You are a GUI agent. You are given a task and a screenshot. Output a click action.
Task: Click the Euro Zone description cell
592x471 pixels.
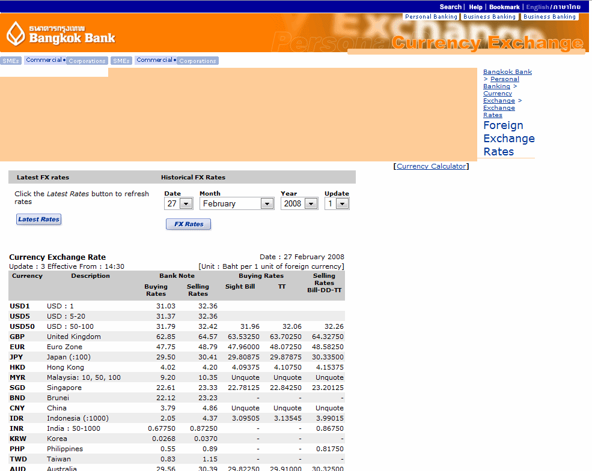(64, 347)
